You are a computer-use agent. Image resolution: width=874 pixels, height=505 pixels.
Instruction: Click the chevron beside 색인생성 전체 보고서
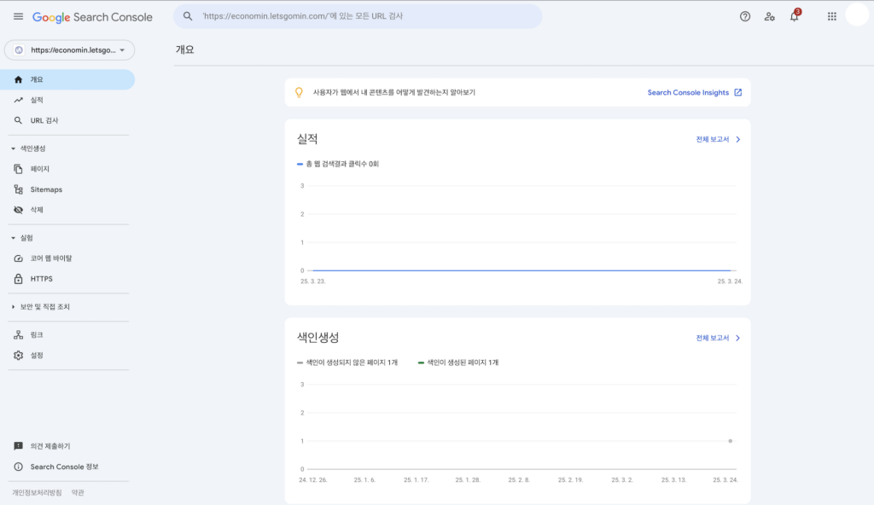[738, 338]
